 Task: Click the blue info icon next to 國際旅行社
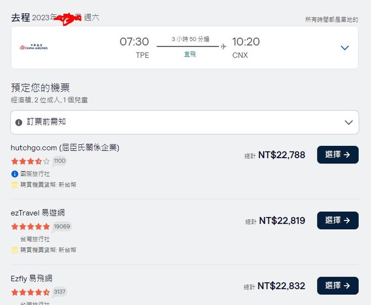click(x=14, y=174)
